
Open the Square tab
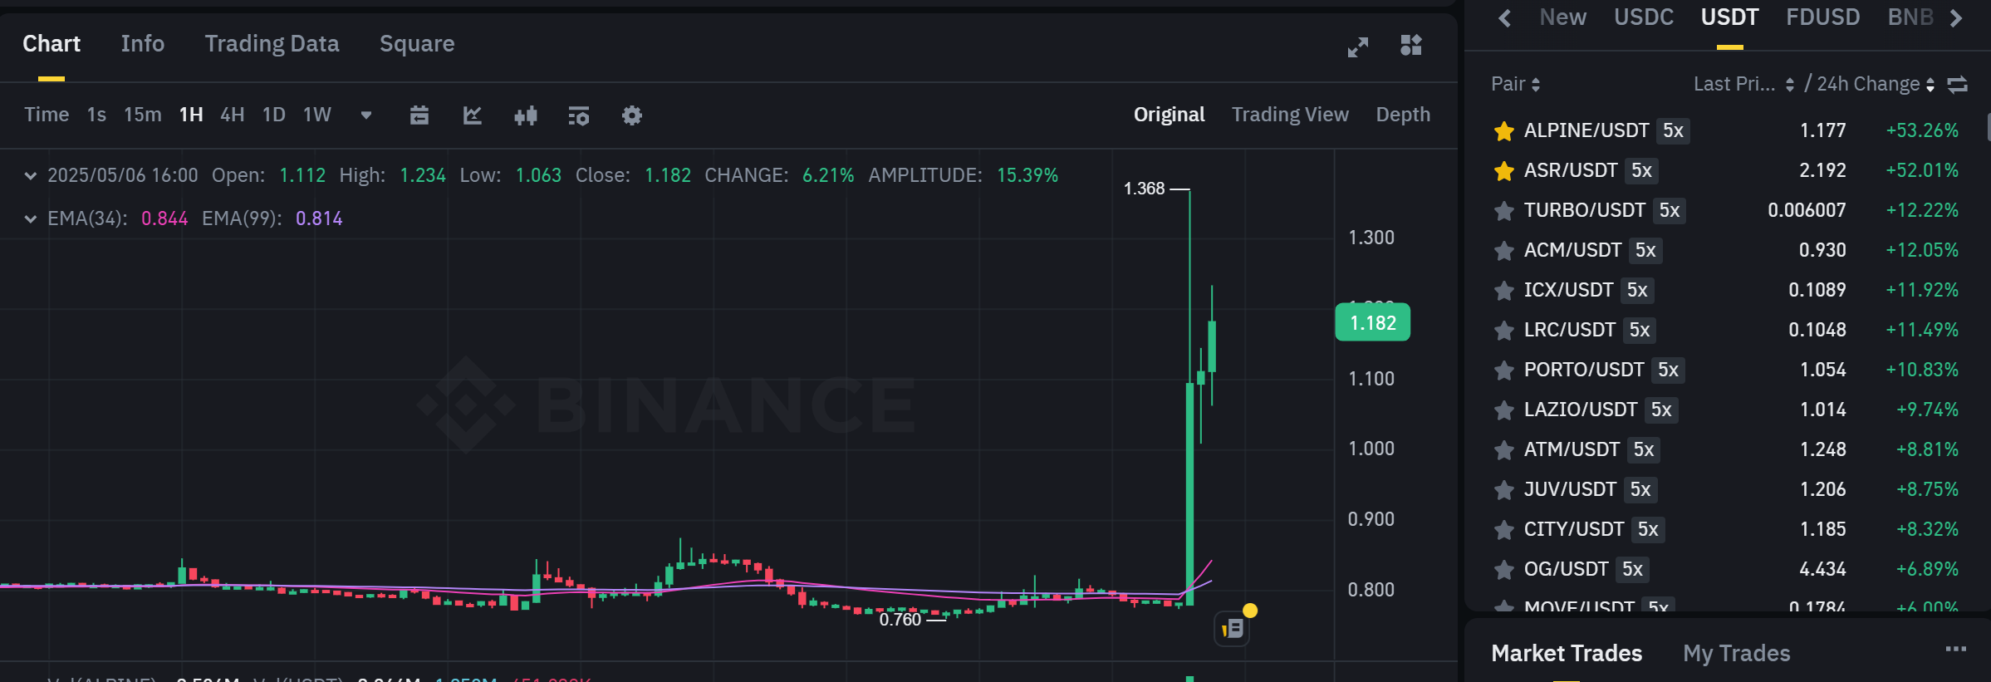pyautogui.click(x=417, y=44)
